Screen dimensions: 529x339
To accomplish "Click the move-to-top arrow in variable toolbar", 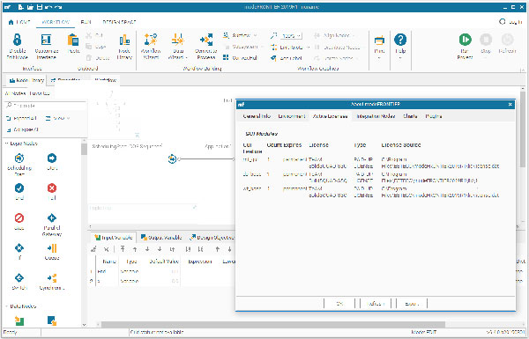I will (123, 249).
